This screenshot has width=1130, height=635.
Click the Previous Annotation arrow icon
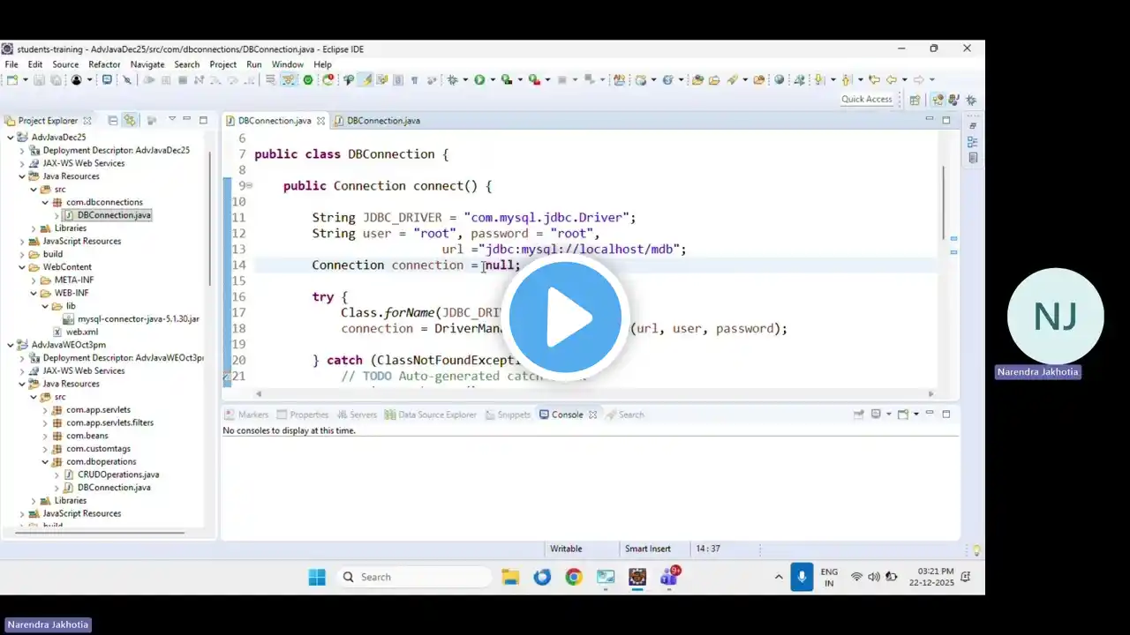847,79
